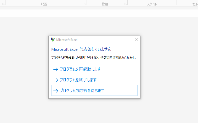This screenshot has height=123, width=198.
Task: Close the Microsoft Excel not-responding dialog
Action: [x=136, y=40]
